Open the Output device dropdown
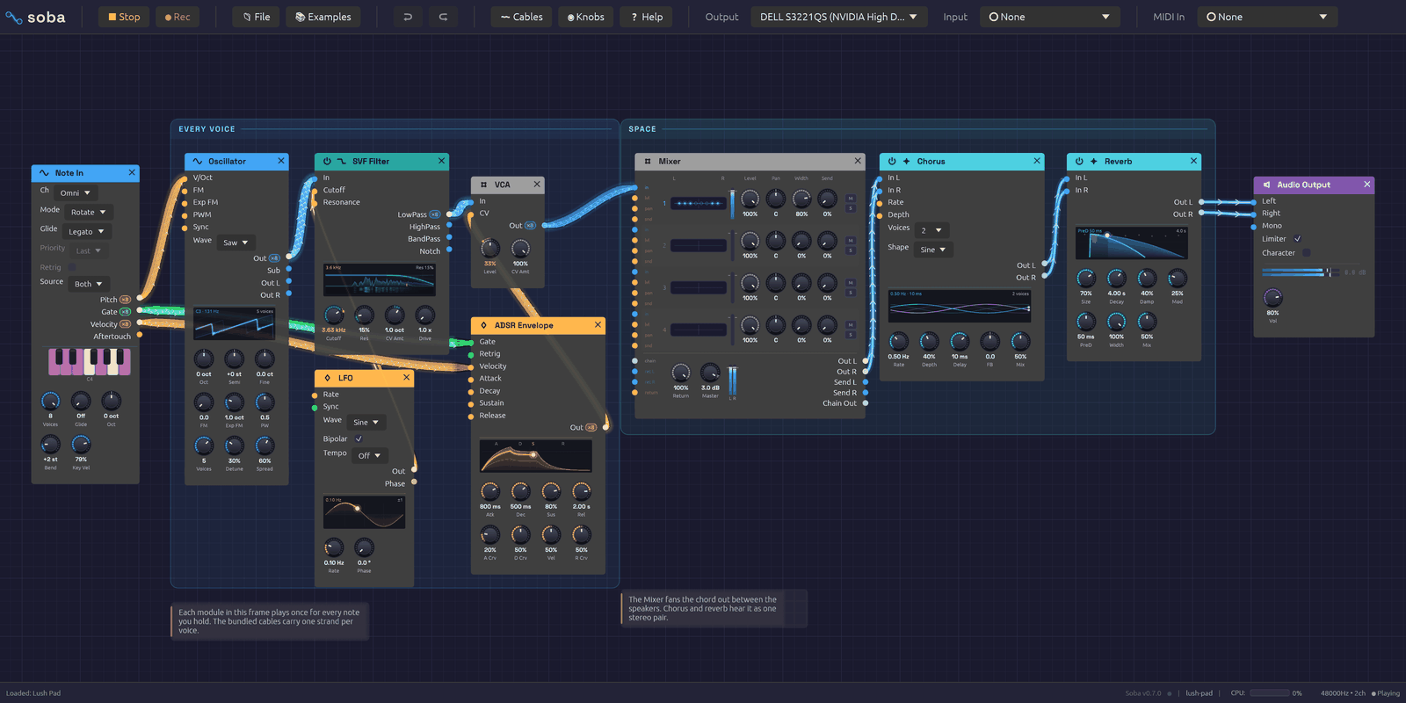 pos(838,17)
